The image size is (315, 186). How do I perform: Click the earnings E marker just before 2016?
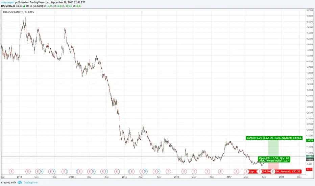click(168, 171)
